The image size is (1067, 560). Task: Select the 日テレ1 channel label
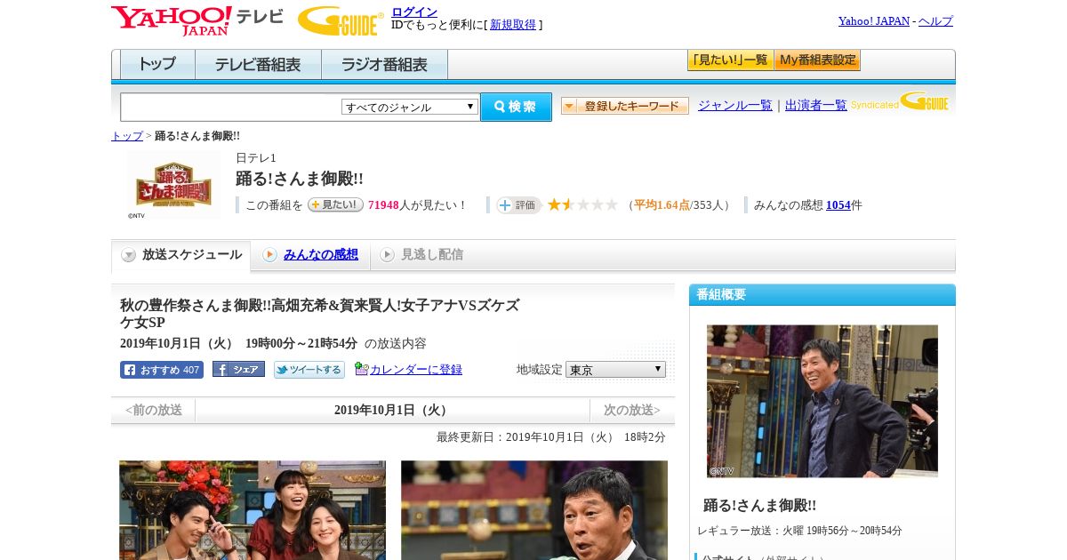(256, 158)
